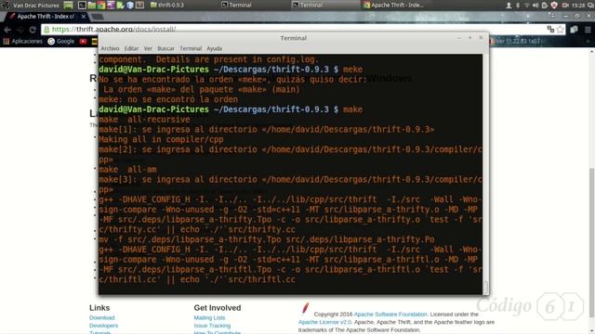Open the user account tray icon

[x=509, y=5]
